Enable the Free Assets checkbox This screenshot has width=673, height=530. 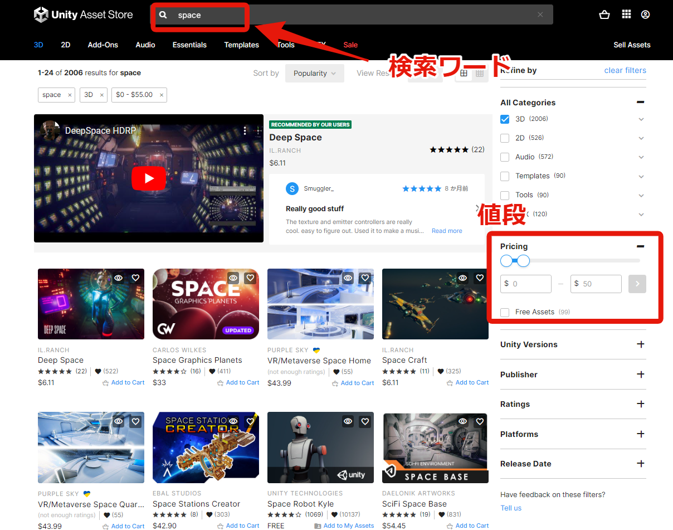505,312
